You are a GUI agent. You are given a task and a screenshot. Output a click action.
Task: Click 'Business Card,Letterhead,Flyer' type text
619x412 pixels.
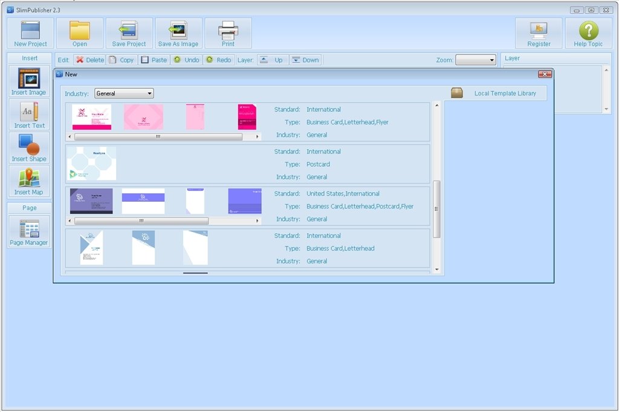point(348,123)
